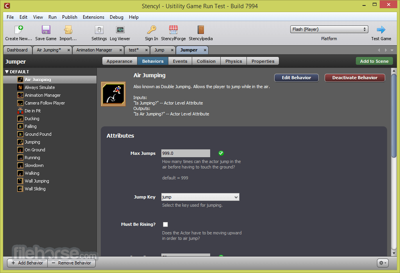Open the tab list dropdown arrow
The image size is (400, 273).
tap(392, 50)
